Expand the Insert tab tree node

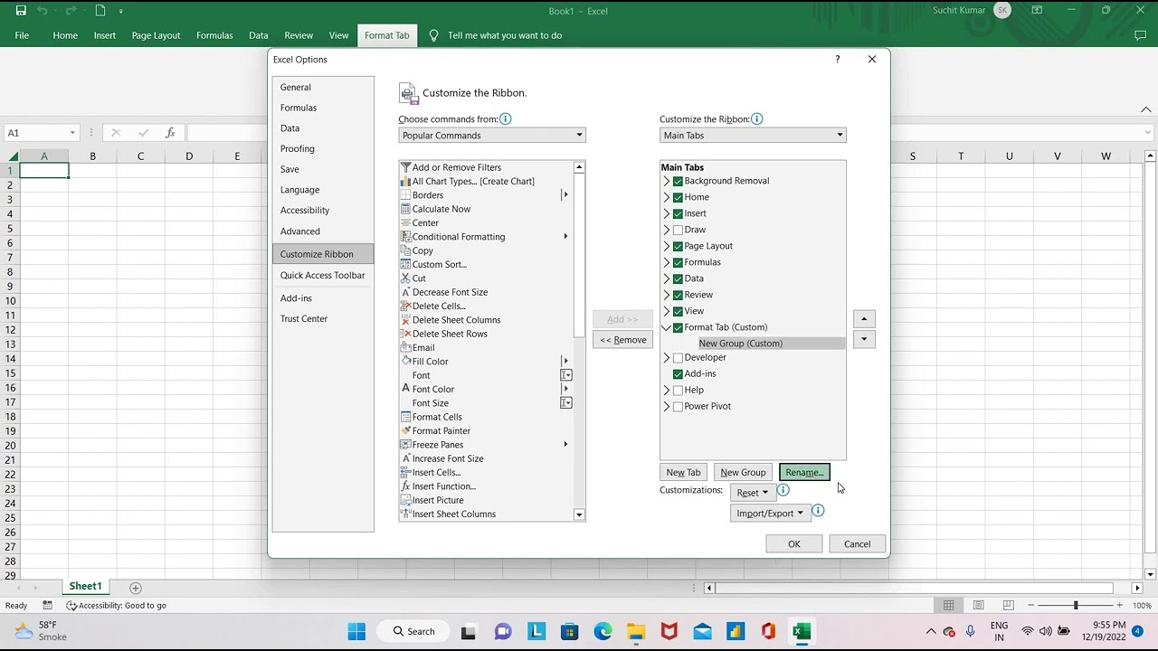667,213
